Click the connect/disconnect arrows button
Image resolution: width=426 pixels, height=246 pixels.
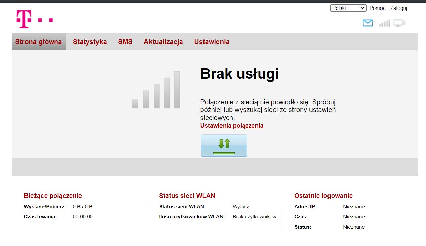coord(224,145)
